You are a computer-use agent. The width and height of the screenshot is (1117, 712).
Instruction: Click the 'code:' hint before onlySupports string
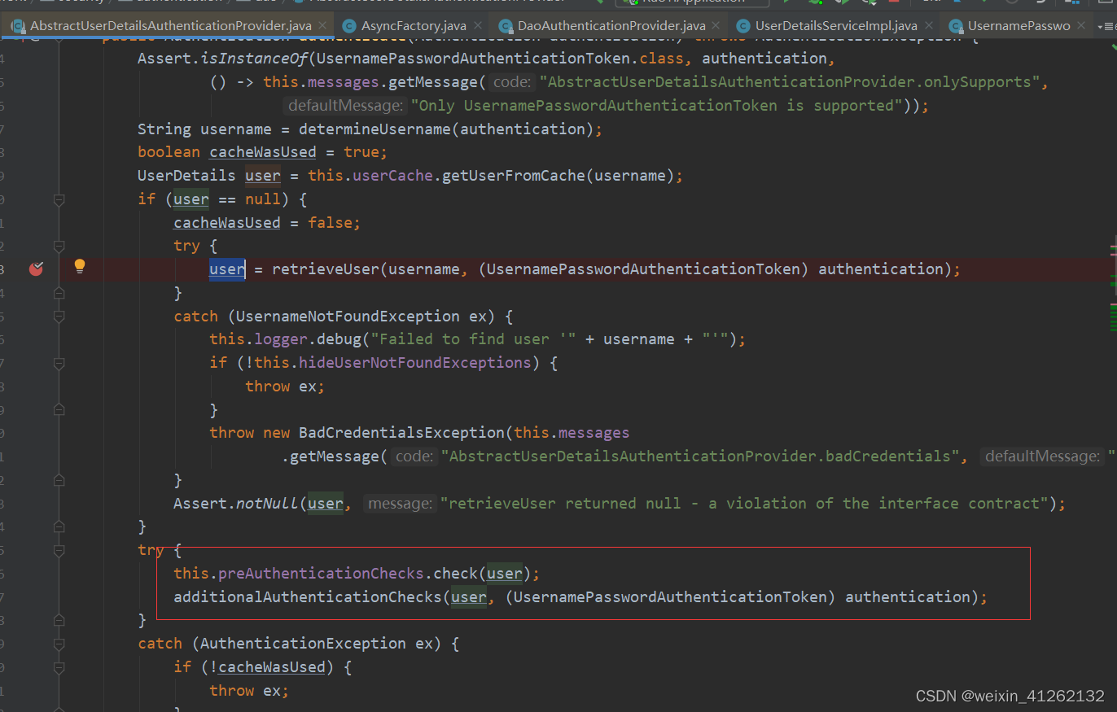tap(513, 82)
